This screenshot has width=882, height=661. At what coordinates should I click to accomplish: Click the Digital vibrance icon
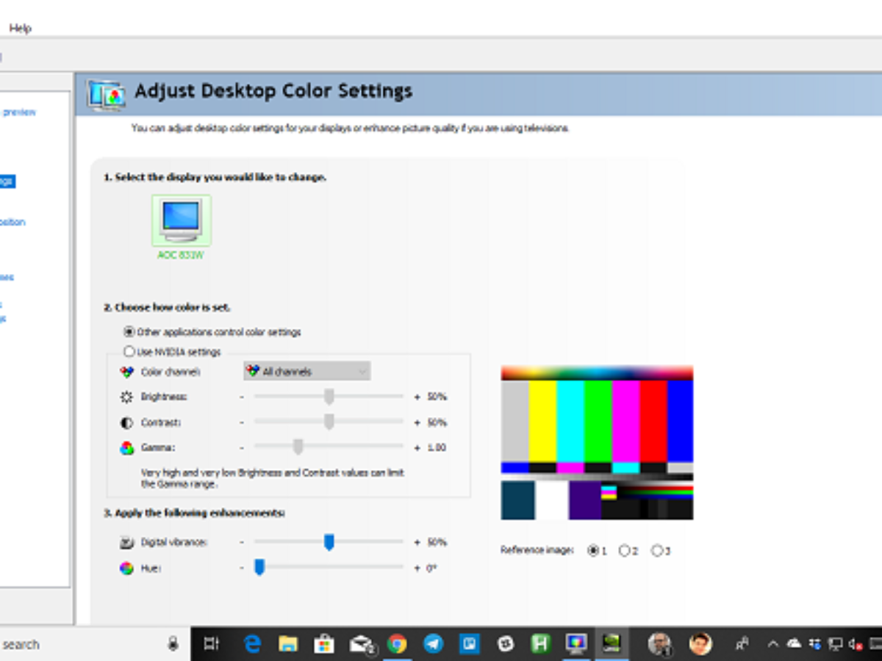(x=126, y=543)
